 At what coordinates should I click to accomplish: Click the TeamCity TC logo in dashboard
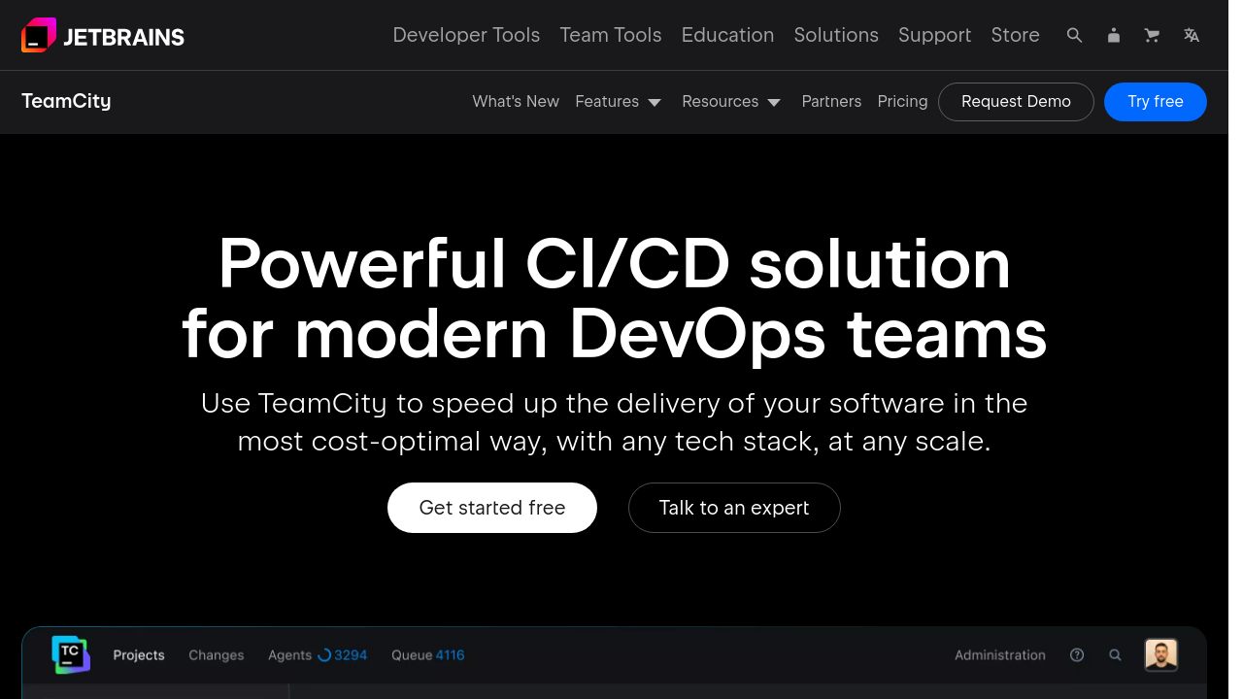pyautogui.click(x=71, y=655)
